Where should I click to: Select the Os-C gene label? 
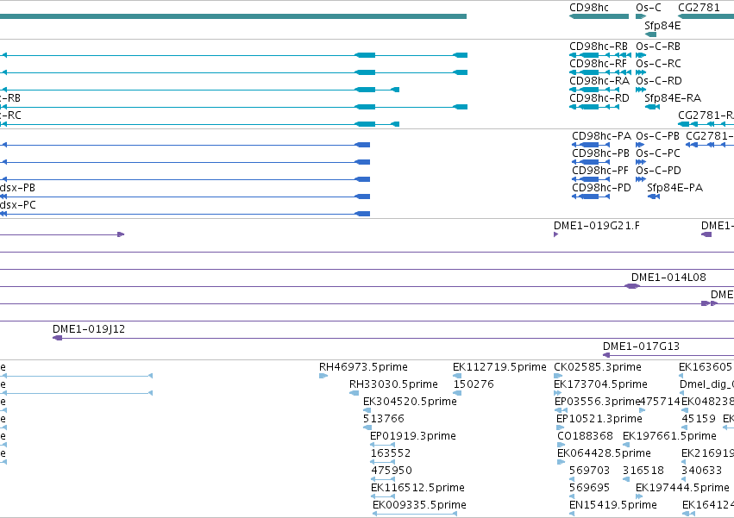tap(649, 8)
